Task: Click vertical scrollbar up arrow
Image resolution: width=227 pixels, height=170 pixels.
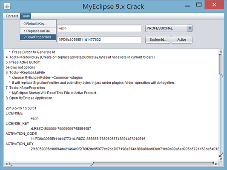Action: pos(221,51)
